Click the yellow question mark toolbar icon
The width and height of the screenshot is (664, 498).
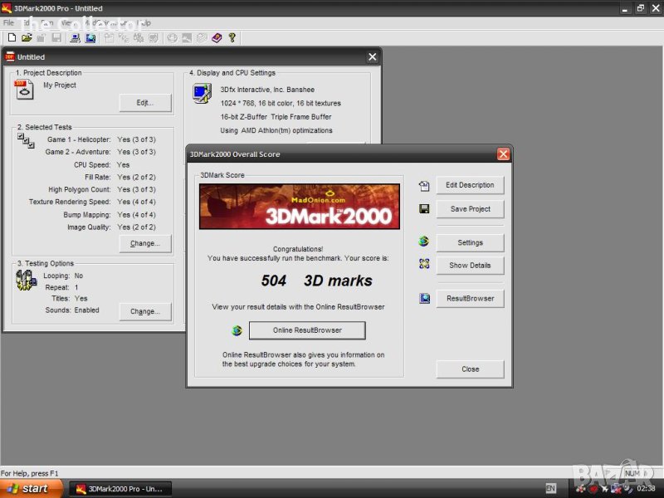(x=232, y=37)
